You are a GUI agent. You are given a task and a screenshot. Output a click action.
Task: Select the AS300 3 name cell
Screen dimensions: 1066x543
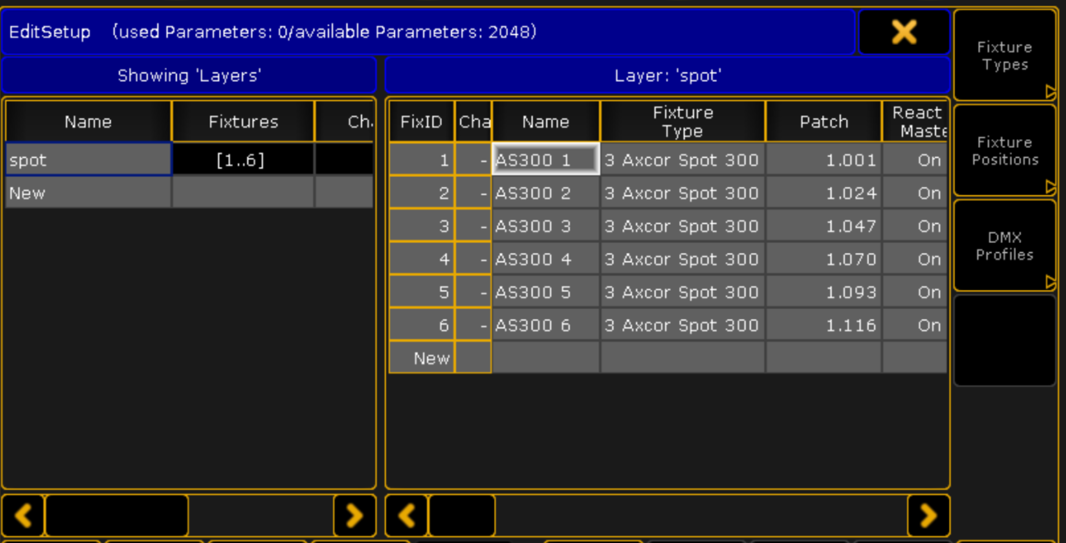tap(546, 226)
